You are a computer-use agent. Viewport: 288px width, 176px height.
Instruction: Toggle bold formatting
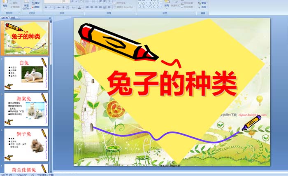46,7
